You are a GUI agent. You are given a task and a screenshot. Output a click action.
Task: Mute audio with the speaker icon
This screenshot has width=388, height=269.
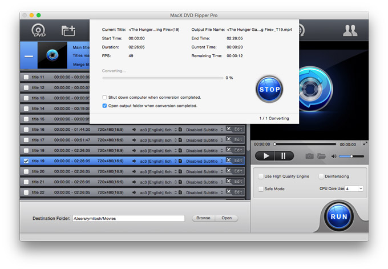pyautogui.click(x=334, y=156)
